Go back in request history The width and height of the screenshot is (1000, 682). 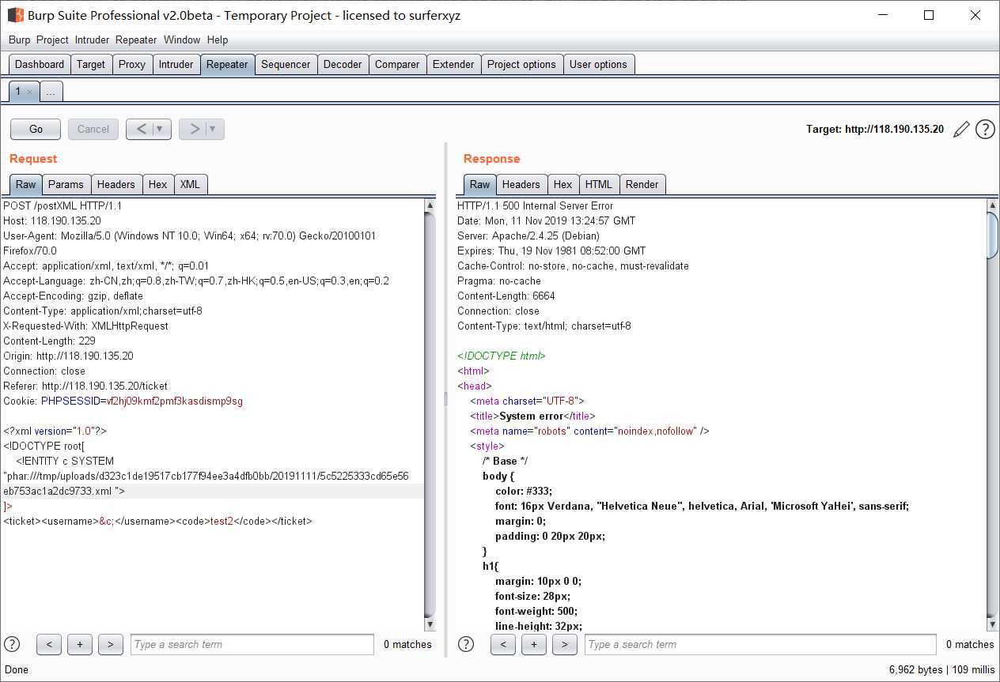pos(141,129)
